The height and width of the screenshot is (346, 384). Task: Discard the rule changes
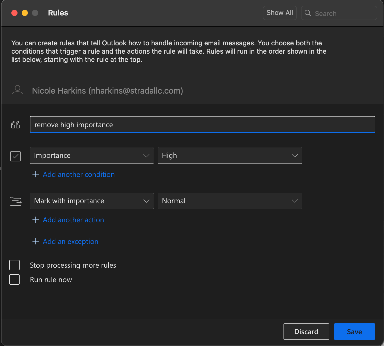point(306,332)
